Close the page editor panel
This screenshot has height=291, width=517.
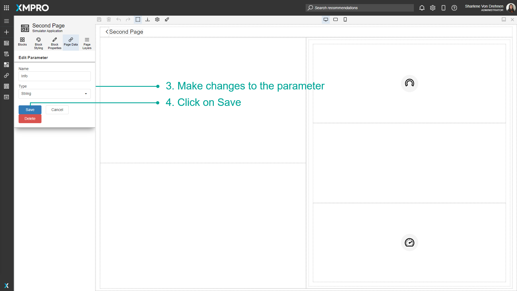pyautogui.click(x=512, y=19)
